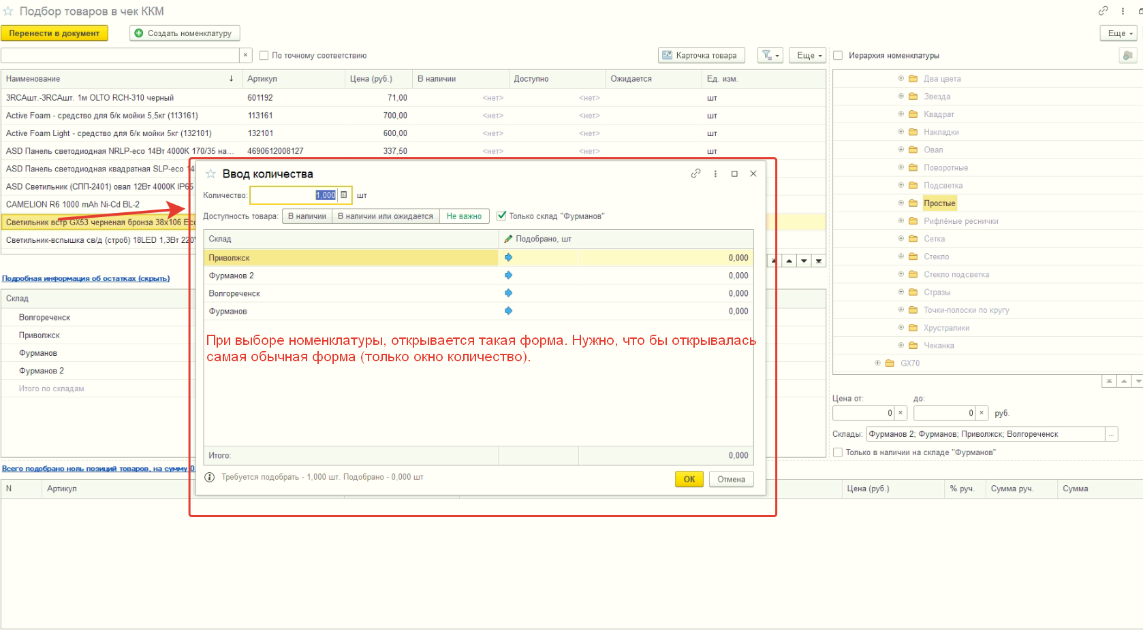The height and width of the screenshot is (630, 1143).
Task: Click blue arrow icon in Волгореченск row
Action: tap(508, 293)
